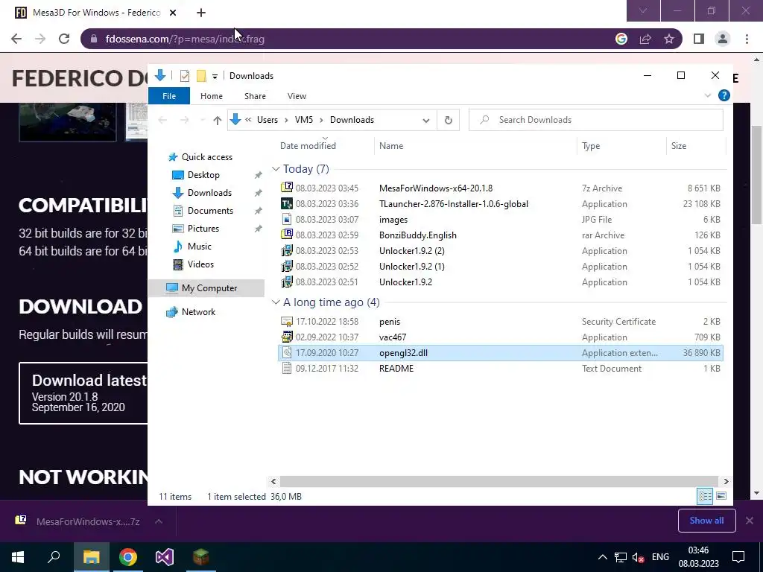
Task: Click the opengl32.dll file icon
Action: pyautogui.click(x=287, y=352)
